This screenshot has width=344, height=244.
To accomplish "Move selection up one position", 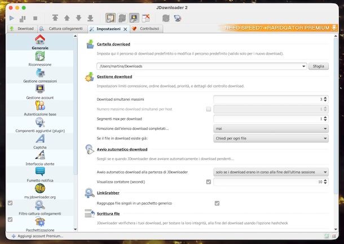I will 67,18.
